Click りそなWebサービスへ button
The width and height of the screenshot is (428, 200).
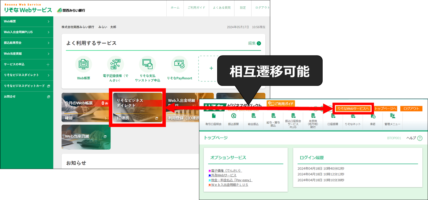pos(353,108)
